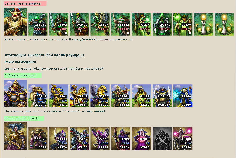The height and width of the screenshot is (158, 236).
Task: Select swordd's harpy unit showing 27543
Action: 100,139
